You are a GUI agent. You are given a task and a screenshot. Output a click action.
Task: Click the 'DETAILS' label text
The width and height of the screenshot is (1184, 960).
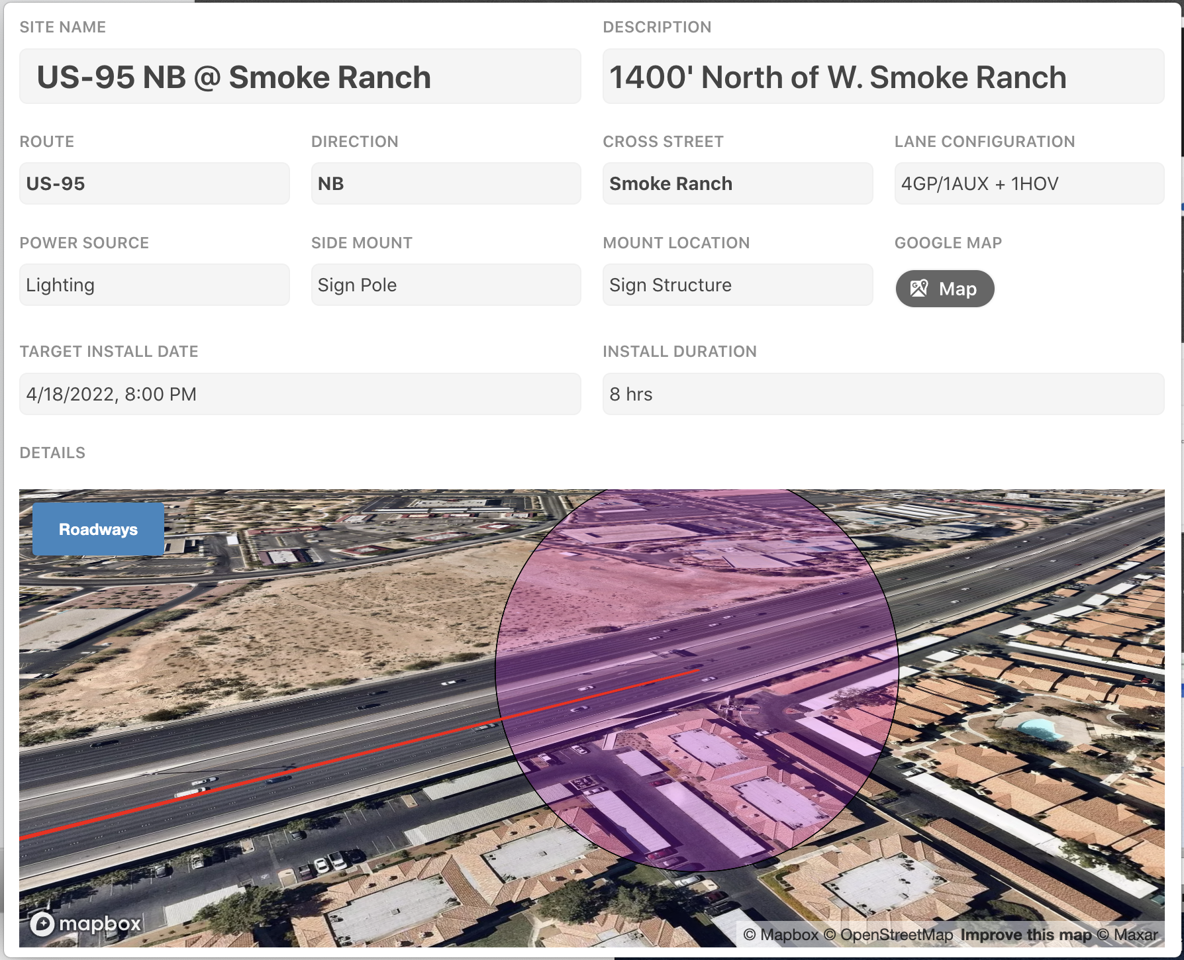pyautogui.click(x=52, y=453)
